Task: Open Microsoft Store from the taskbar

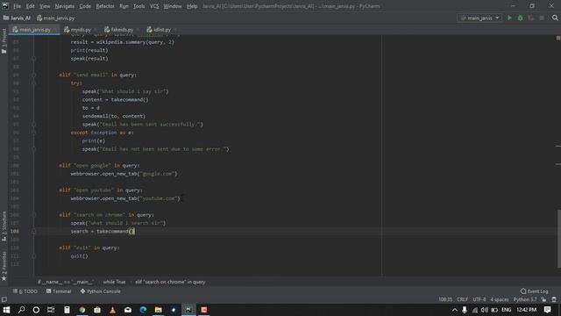Action: [97, 310]
